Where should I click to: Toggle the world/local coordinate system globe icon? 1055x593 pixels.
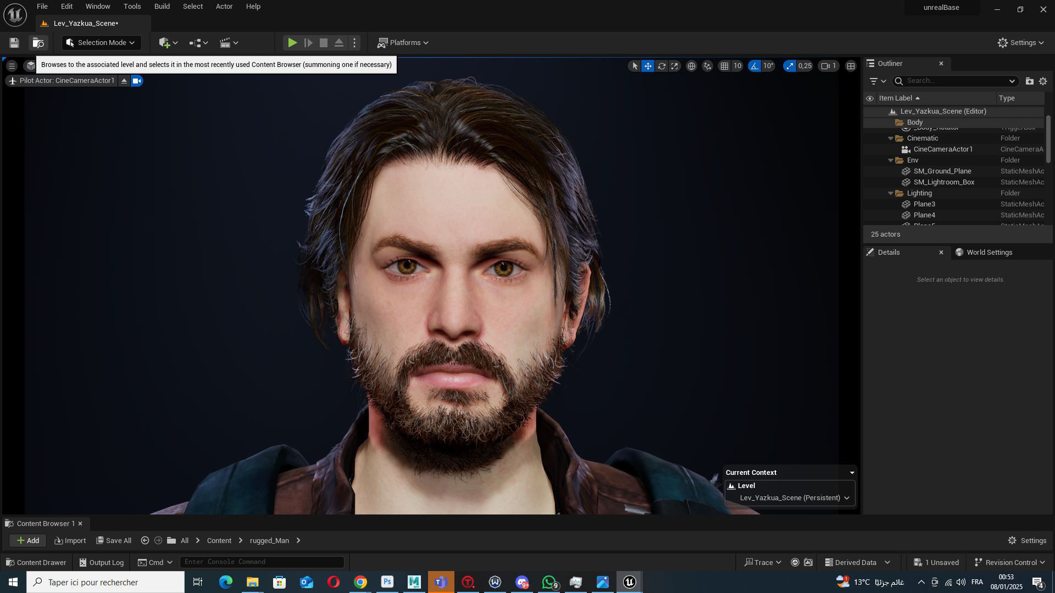click(x=691, y=66)
